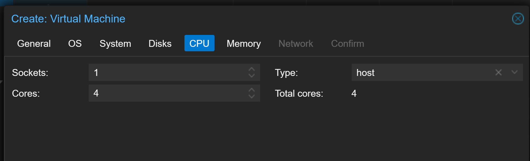
Task: Open the Network tab
Action: click(296, 44)
